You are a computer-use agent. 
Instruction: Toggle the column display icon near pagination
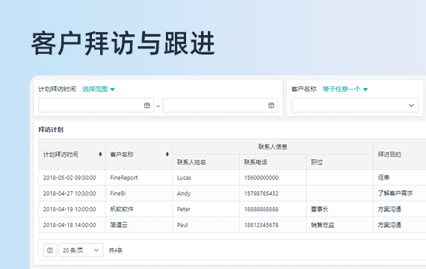[50, 250]
